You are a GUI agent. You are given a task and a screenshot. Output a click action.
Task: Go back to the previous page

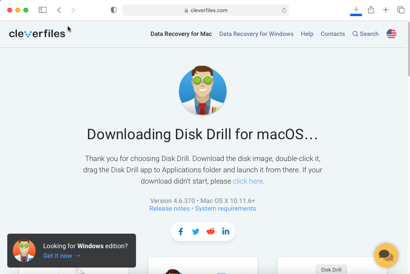(59, 10)
